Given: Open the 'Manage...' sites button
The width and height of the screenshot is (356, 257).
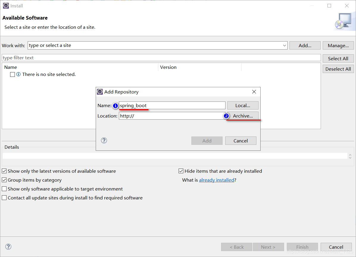Looking at the screenshot, I should point(338,45).
